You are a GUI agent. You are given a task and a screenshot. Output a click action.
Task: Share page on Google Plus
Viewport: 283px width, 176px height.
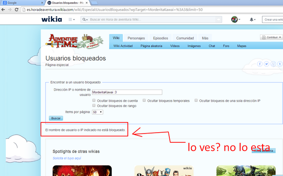(273, 64)
